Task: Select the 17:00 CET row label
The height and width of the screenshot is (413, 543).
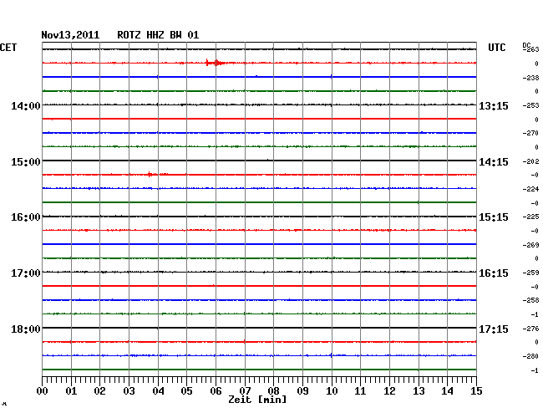Action: [26, 273]
